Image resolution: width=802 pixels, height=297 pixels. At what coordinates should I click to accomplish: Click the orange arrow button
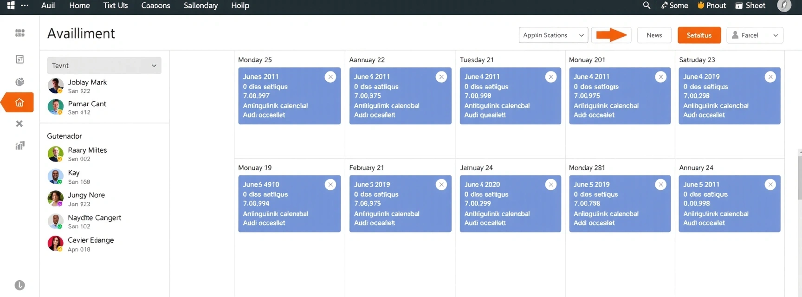point(611,35)
